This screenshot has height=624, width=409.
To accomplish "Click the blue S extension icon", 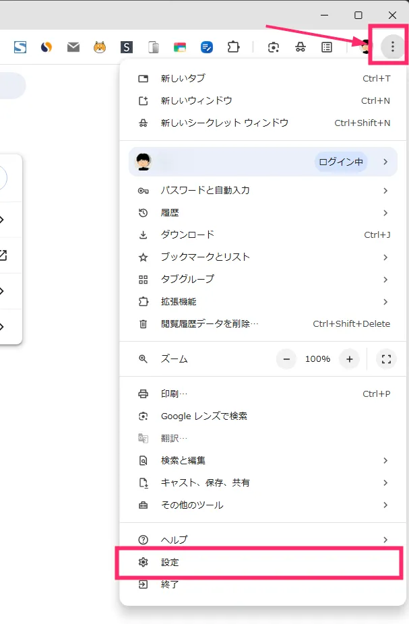I will (x=20, y=47).
